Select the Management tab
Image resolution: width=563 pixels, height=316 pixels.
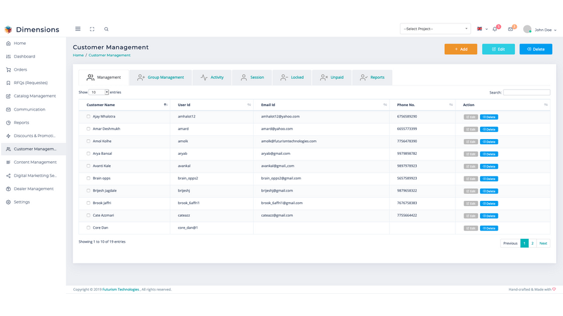click(x=104, y=78)
